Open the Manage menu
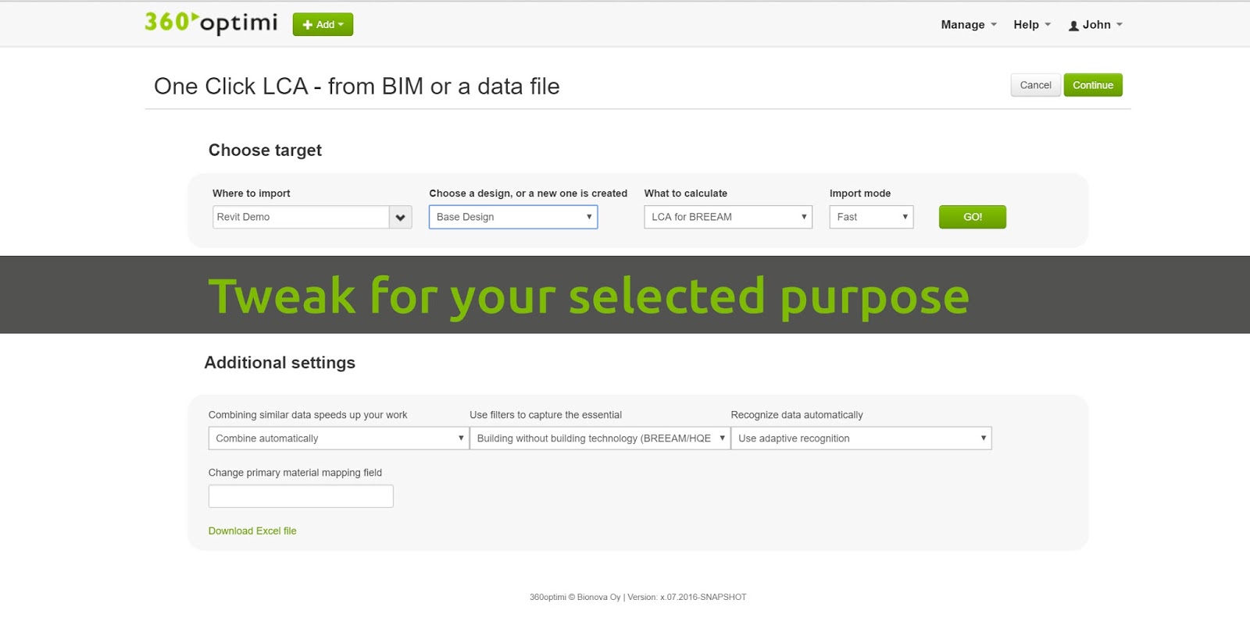Screen dimensions: 1250x628 click(x=962, y=25)
